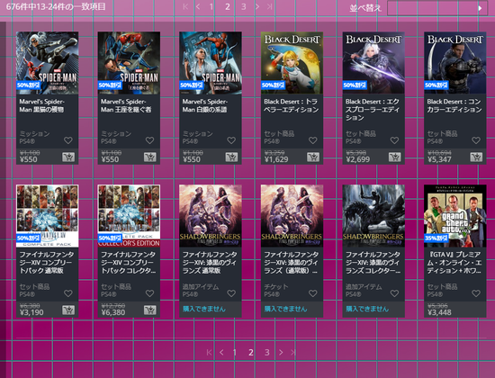Wishlist Black Desert コンカラーエディション heart

coord(476,140)
